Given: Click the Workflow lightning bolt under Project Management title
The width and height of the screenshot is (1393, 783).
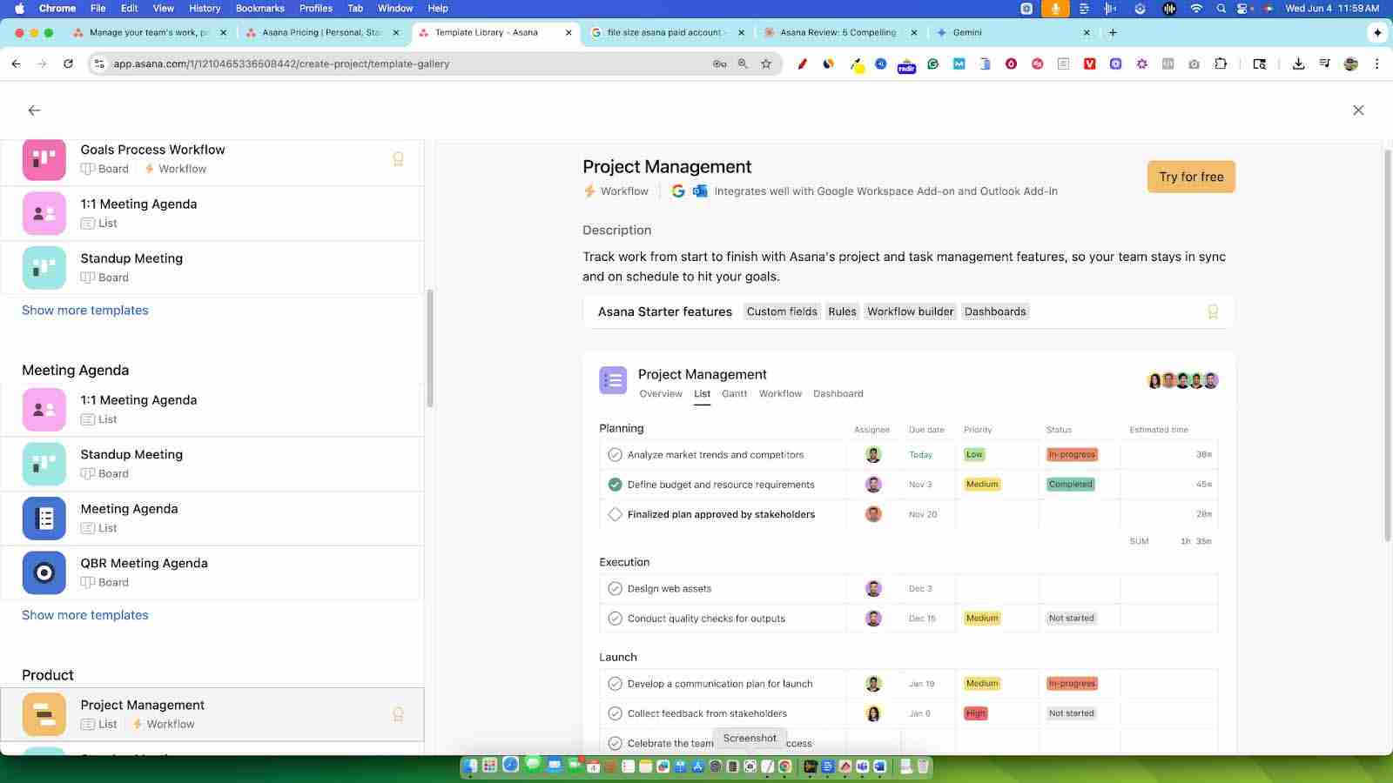Looking at the screenshot, I should click(589, 191).
